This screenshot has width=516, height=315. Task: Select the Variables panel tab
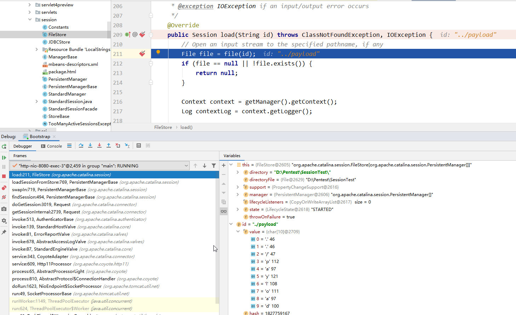point(232,156)
